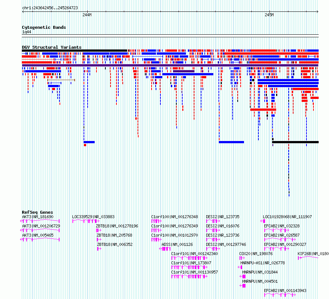The height and width of the screenshot is (299, 329).
Task: Open C1orf101|NM_001130957 label
Action: 194,272
